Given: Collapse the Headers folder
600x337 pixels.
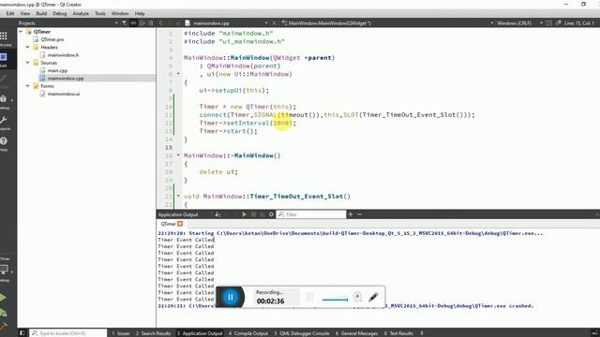Looking at the screenshot, I should pyautogui.click(x=27, y=47).
